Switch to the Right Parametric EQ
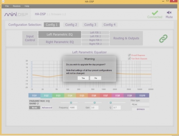This screenshot has width=179, height=136. 60,42
